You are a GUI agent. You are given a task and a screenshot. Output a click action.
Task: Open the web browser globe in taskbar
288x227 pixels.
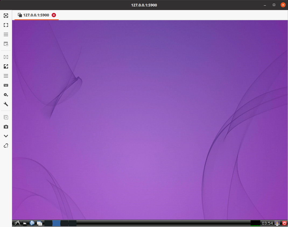(32, 223)
